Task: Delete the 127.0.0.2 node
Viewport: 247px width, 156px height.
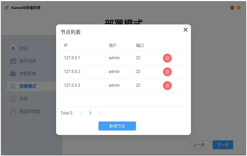Action: pyautogui.click(x=167, y=72)
